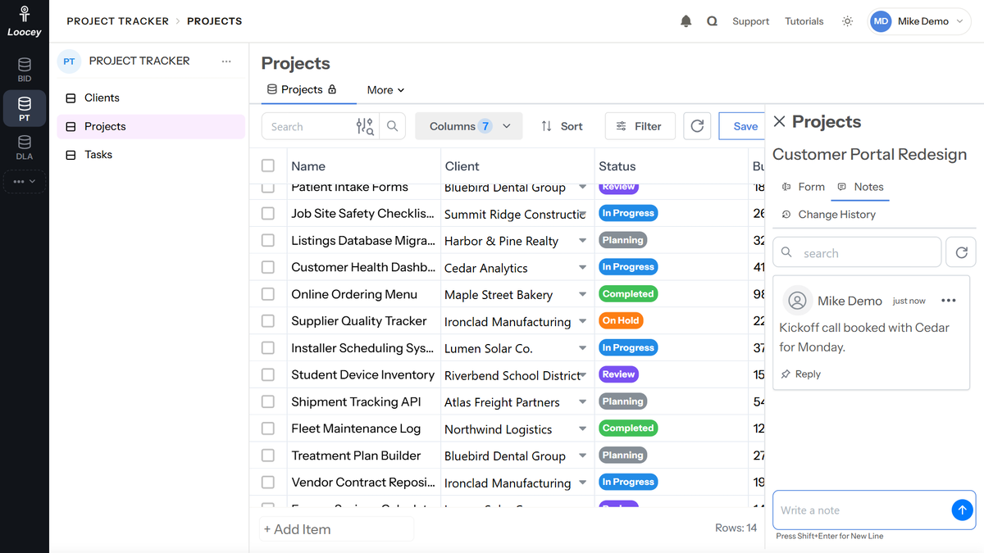Open the BID database in sidebar
The width and height of the screenshot is (984, 553).
click(x=25, y=69)
